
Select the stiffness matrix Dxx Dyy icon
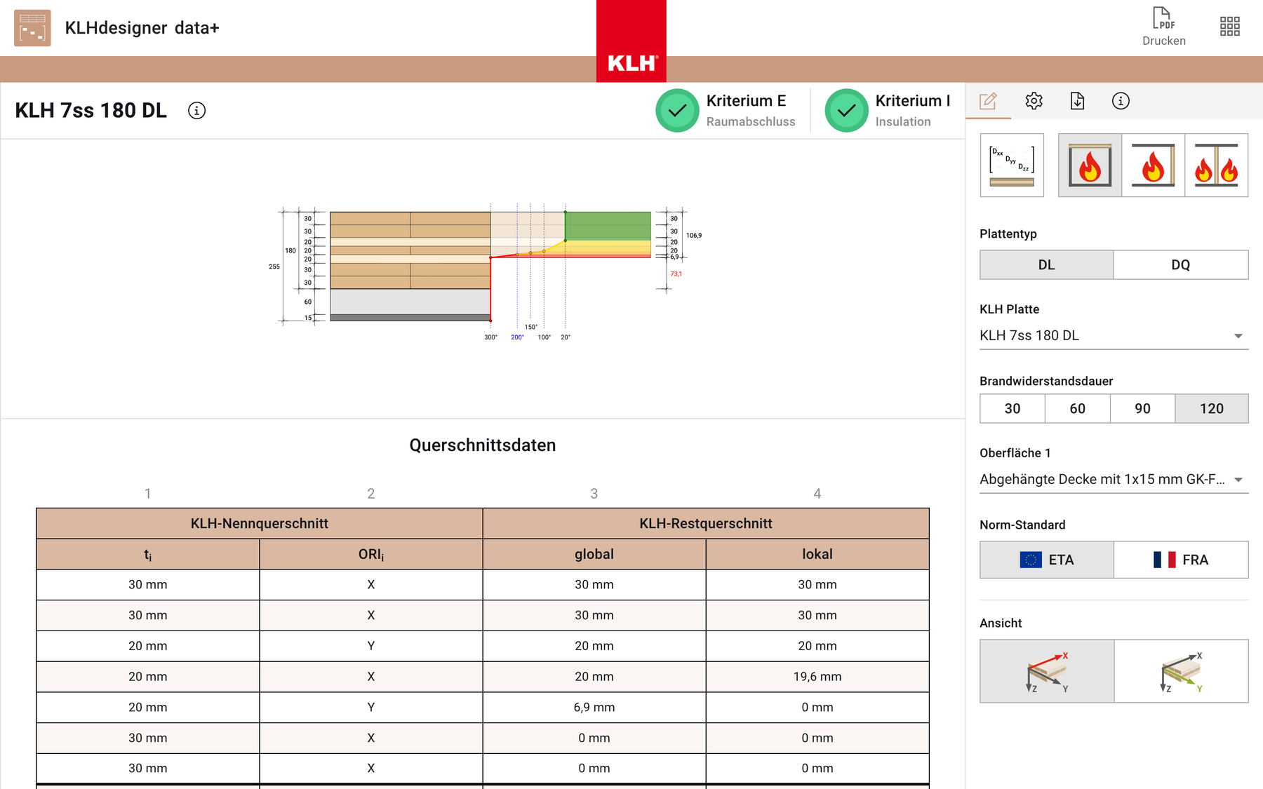click(1012, 166)
